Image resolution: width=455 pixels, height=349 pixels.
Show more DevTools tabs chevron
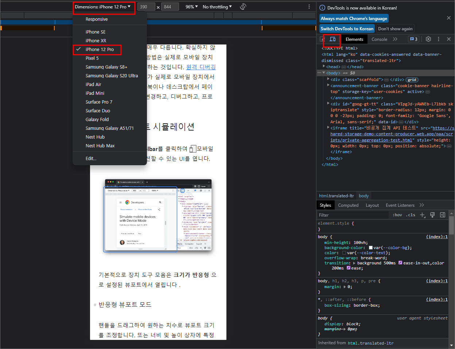click(x=395, y=39)
